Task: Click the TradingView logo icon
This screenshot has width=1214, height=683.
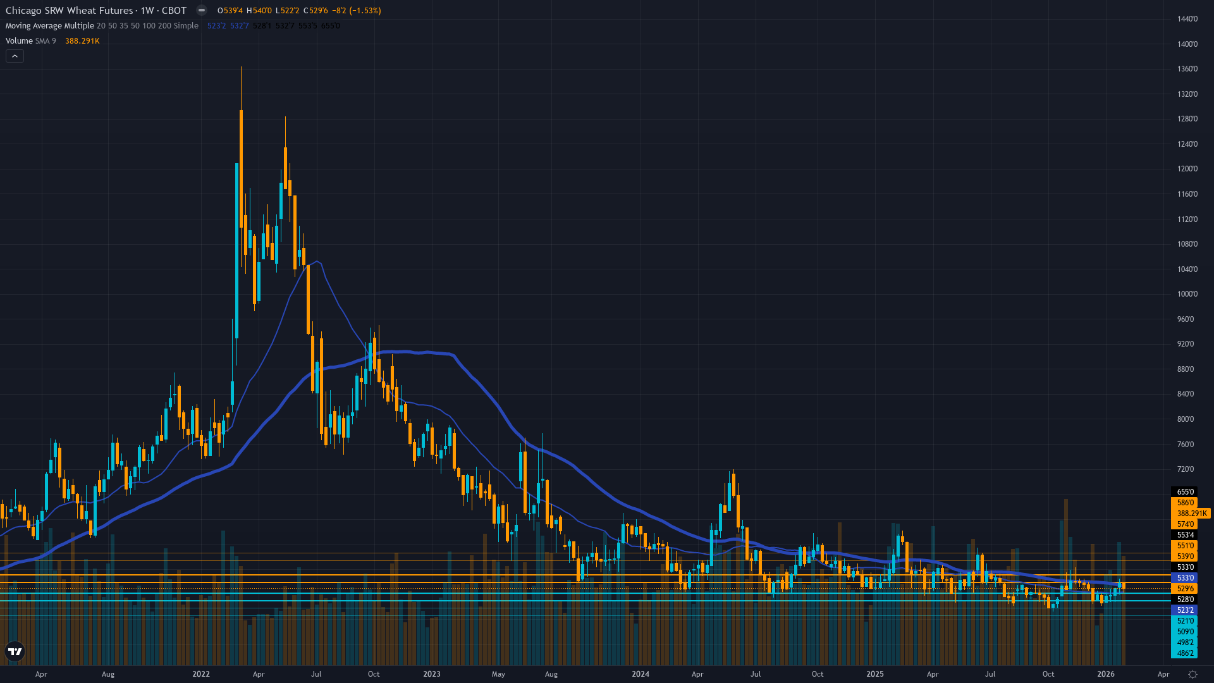Action: point(15,651)
